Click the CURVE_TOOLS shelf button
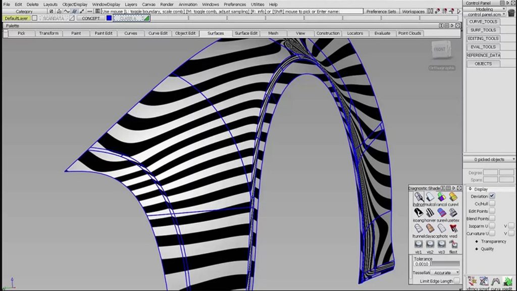The height and width of the screenshot is (291, 517). tap(483, 22)
